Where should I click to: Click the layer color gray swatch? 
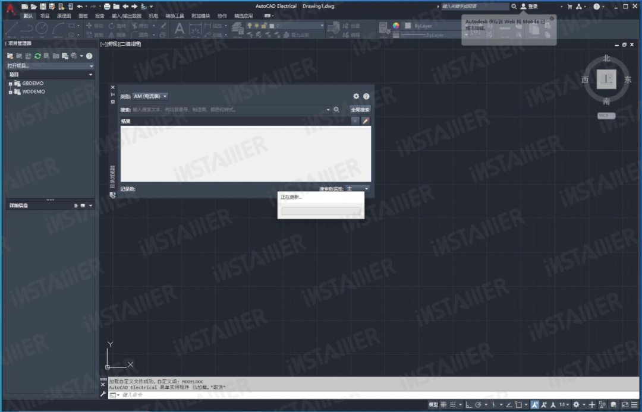click(272, 26)
